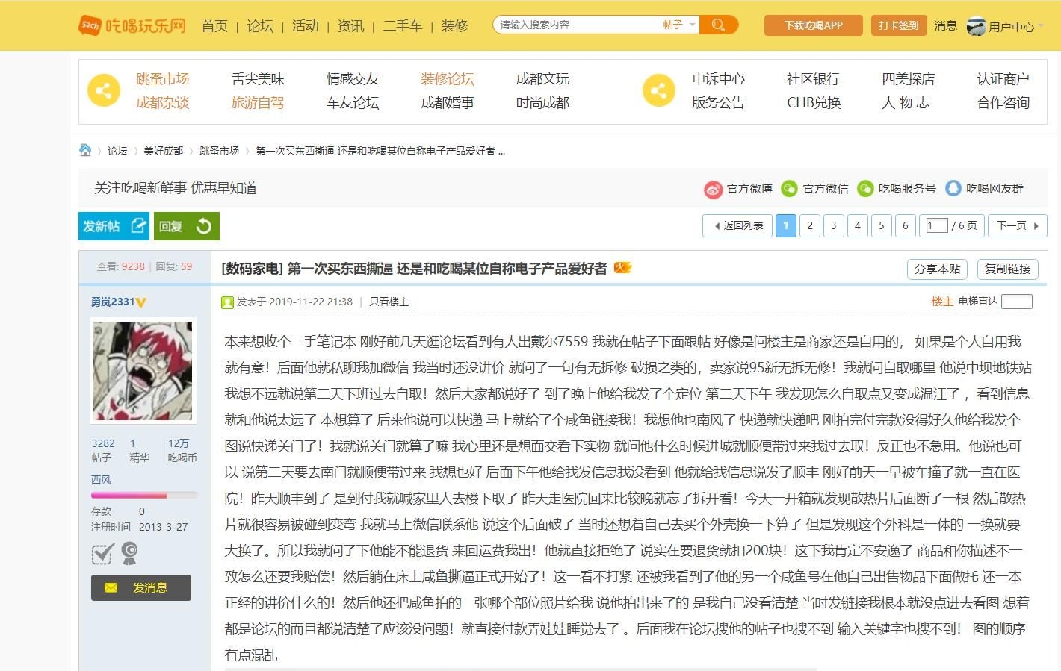
Task: Click the hot-thread fire icon by title
Action: tap(622, 268)
